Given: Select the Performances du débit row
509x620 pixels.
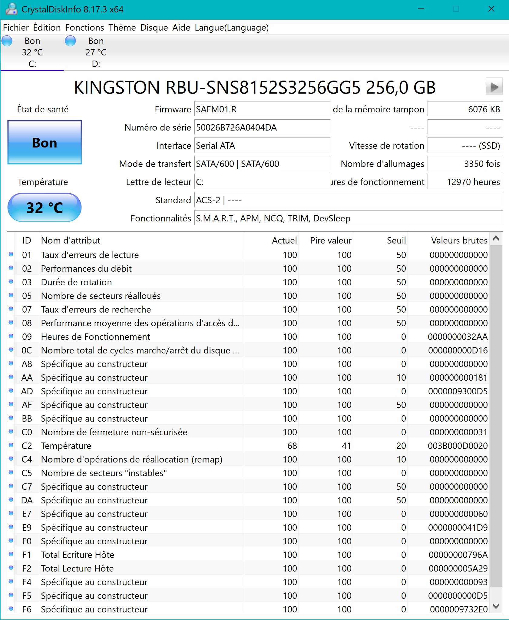Looking at the screenshot, I should pyautogui.click(x=248, y=268).
